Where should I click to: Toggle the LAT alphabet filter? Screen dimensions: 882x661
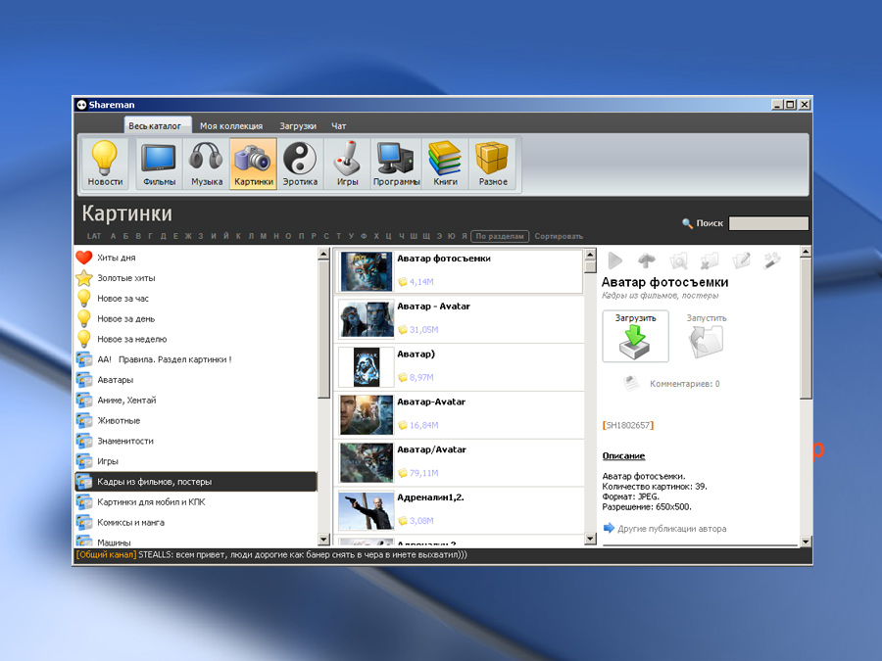94,236
